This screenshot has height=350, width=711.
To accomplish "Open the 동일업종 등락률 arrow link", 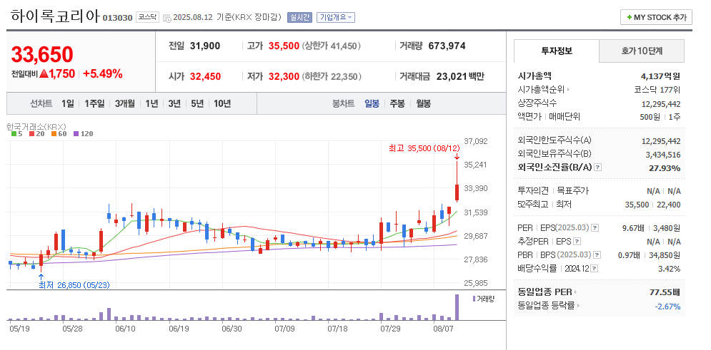I will [578, 306].
